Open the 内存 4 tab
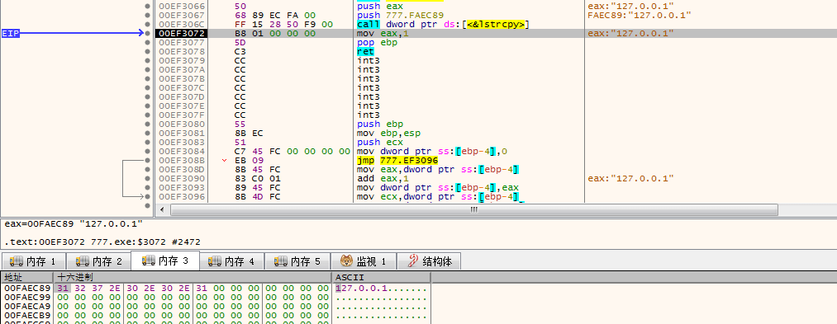837x324 pixels. 232,261
